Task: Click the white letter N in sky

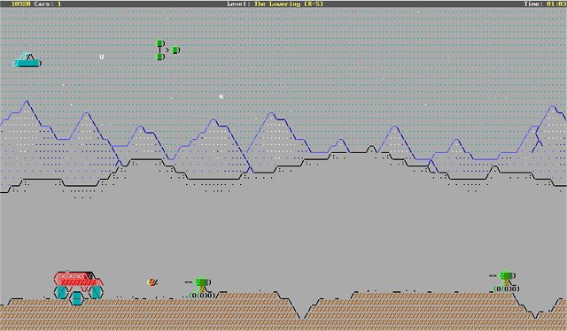Action: (x=221, y=96)
